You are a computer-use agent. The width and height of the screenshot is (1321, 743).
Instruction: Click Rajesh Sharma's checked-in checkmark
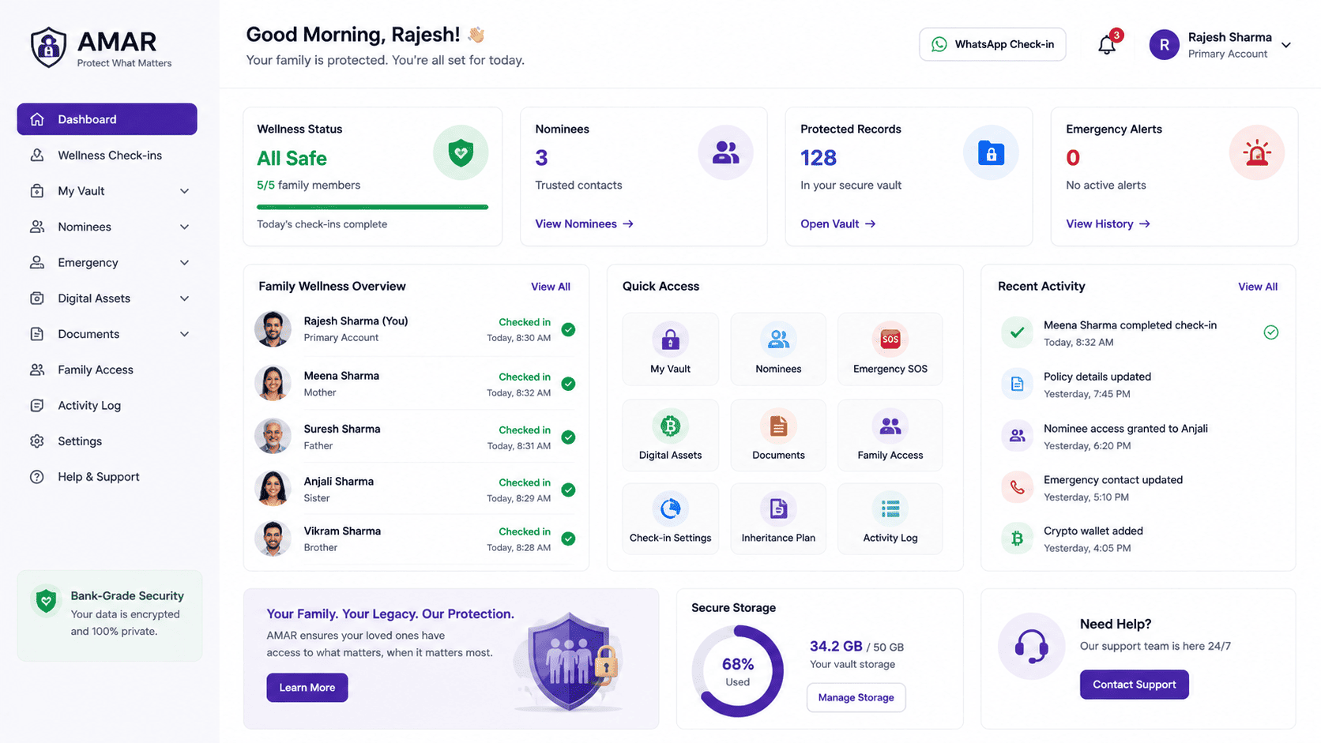[x=568, y=330]
